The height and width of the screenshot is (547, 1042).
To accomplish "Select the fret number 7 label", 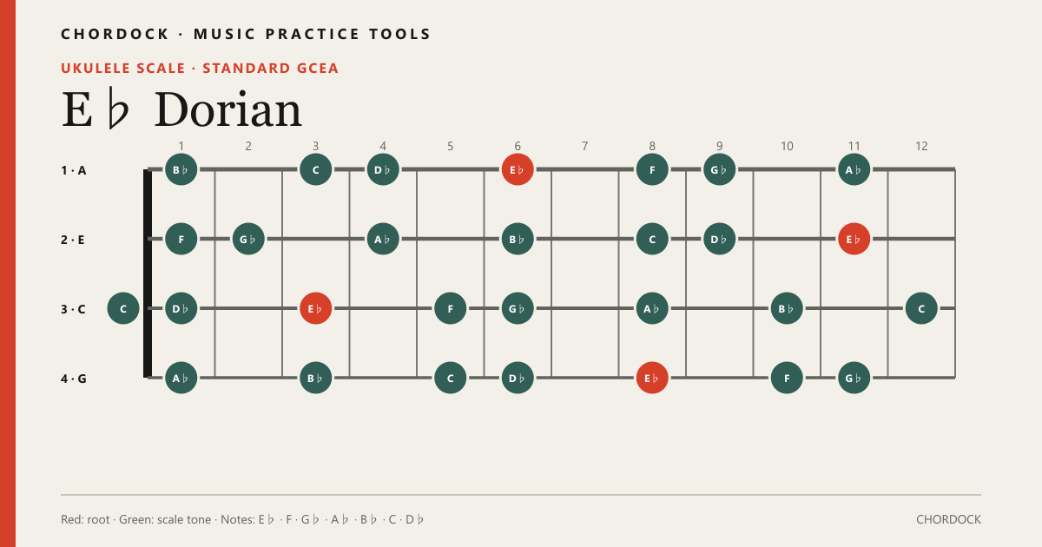I will 585,146.
